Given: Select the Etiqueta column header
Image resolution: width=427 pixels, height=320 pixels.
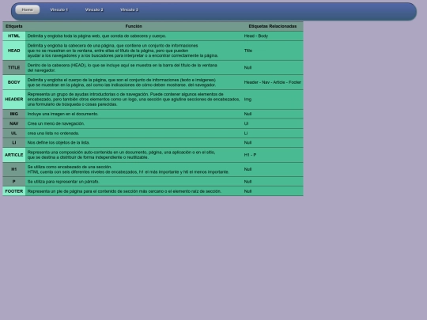Looking at the screenshot, I should pos(14,26).
